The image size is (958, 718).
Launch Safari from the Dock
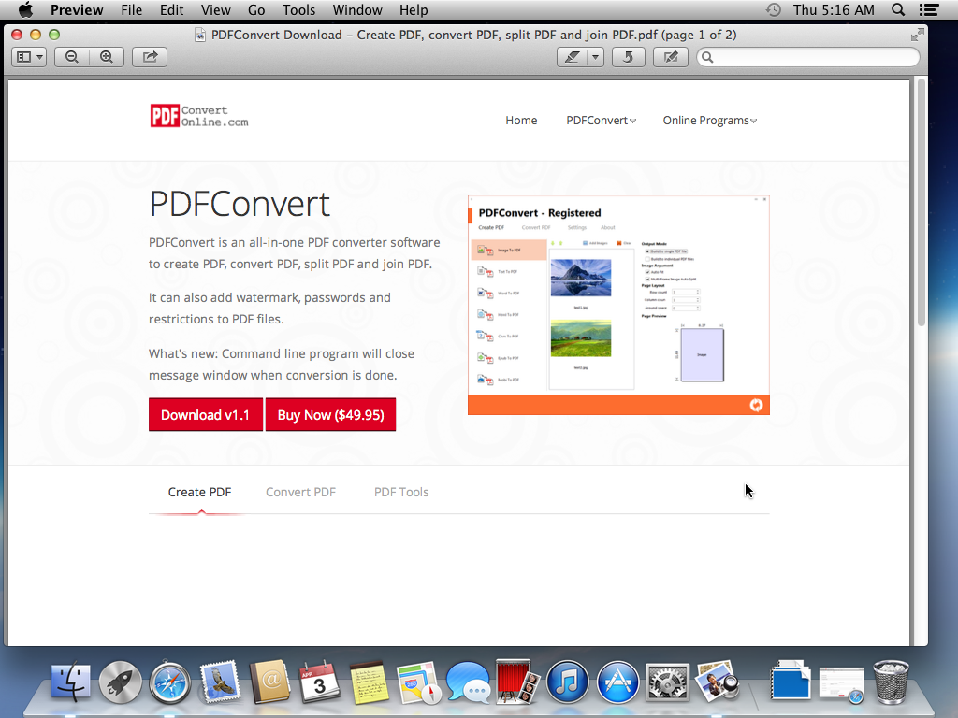click(170, 682)
